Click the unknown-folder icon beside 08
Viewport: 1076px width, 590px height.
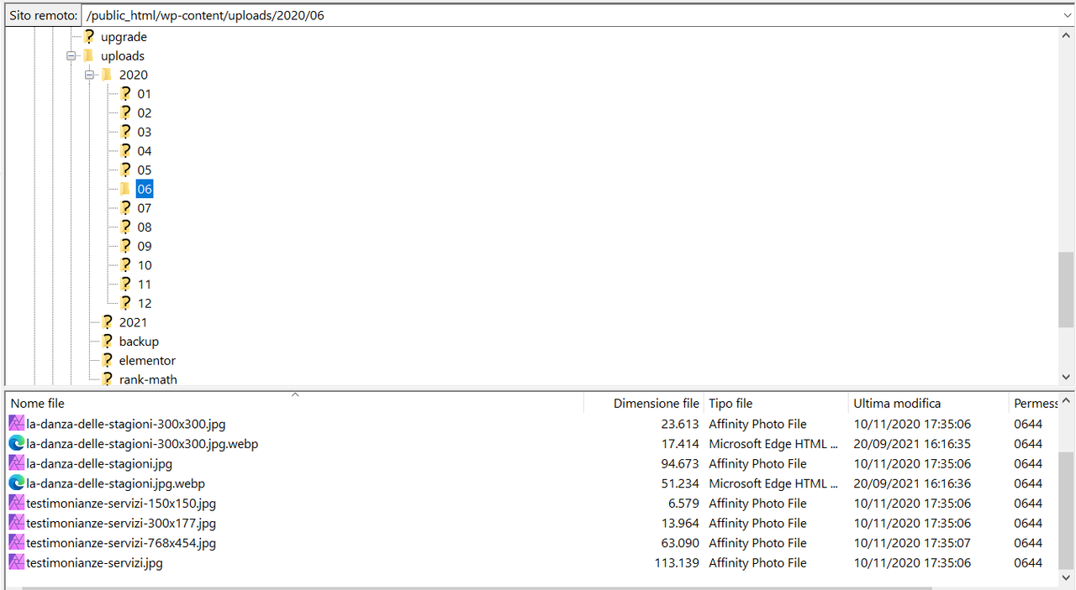(x=125, y=227)
